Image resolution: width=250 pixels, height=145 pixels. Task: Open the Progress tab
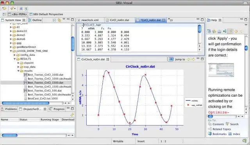pos(57,109)
